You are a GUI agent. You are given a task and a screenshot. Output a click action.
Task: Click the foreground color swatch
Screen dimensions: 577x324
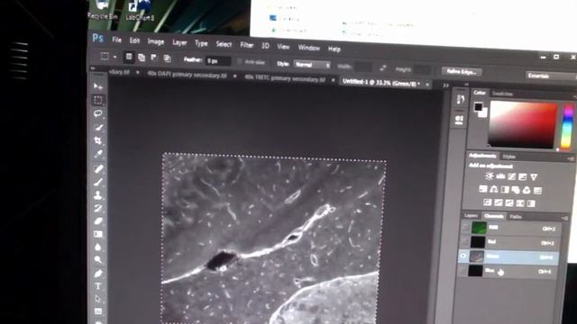478,107
